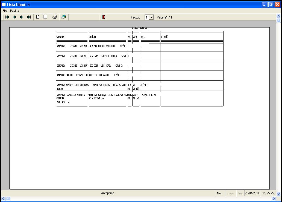Click the "STATUS: SEMPLICE UTENTE" text
Viewport: 282px width, 202px height.
click(71, 95)
